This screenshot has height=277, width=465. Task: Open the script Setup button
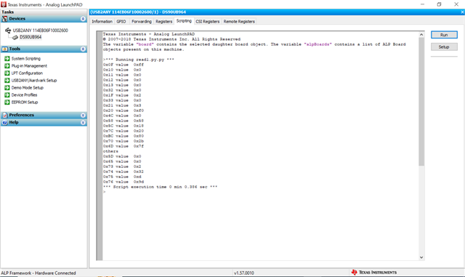point(444,47)
